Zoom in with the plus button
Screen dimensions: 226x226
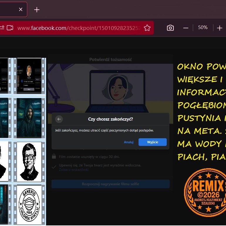coord(220,28)
